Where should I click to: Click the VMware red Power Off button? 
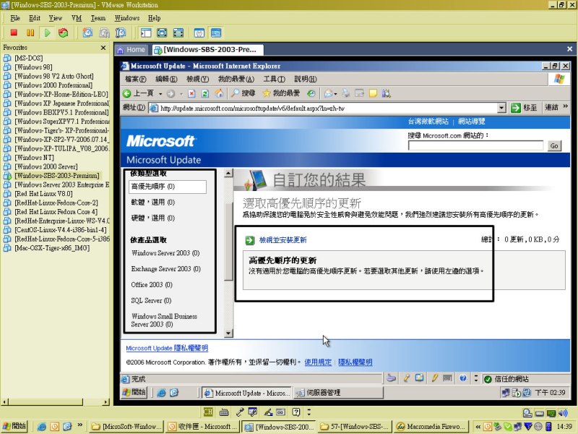point(14,33)
